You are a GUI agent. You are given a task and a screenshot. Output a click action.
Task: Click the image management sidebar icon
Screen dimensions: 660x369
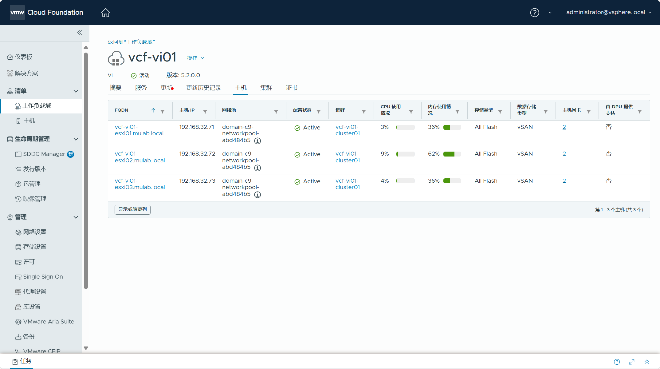(18, 198)
